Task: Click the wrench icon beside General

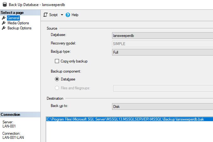Action: pos(4,18)
